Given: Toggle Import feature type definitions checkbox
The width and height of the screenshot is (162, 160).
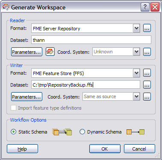Looking at the screenshot, I should pos(13,108).
